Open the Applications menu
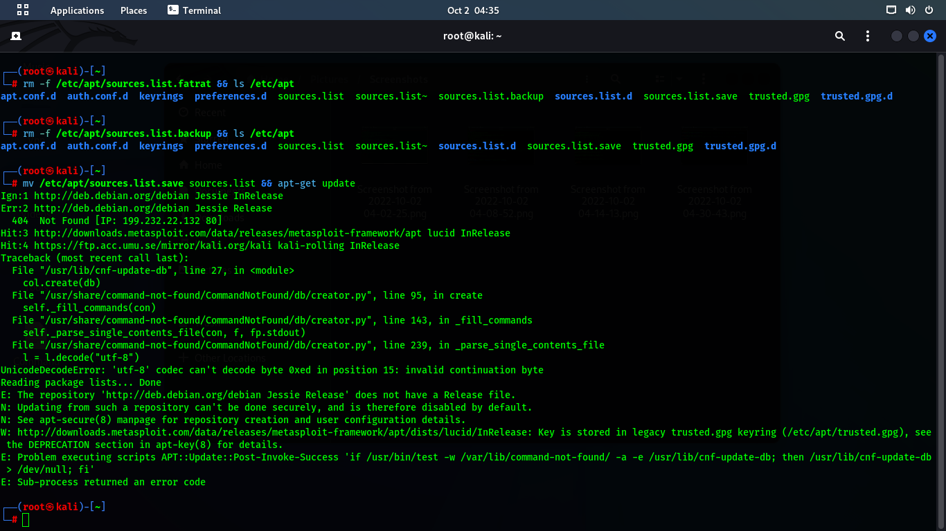946x531 pixels. tap(77, 10)
